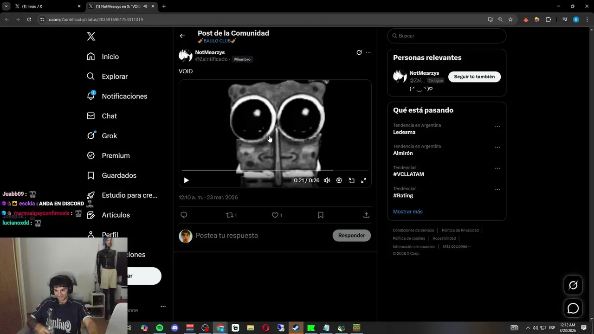This screenshot has width=594, height=334.
Task: Open the #Rating trend
Action: tap(403, 195)
